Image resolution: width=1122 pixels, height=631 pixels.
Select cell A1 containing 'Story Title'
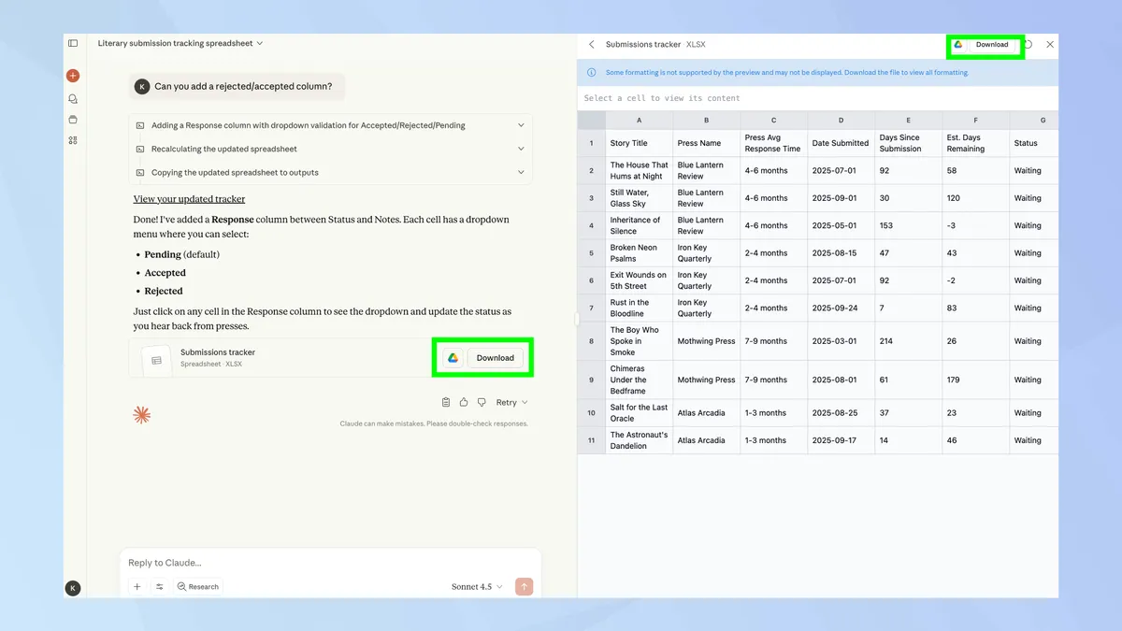tap(639, 143)
